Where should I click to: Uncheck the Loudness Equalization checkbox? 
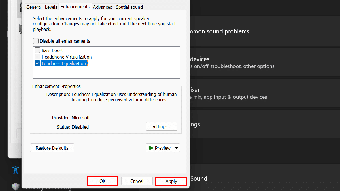coord(37,63)
